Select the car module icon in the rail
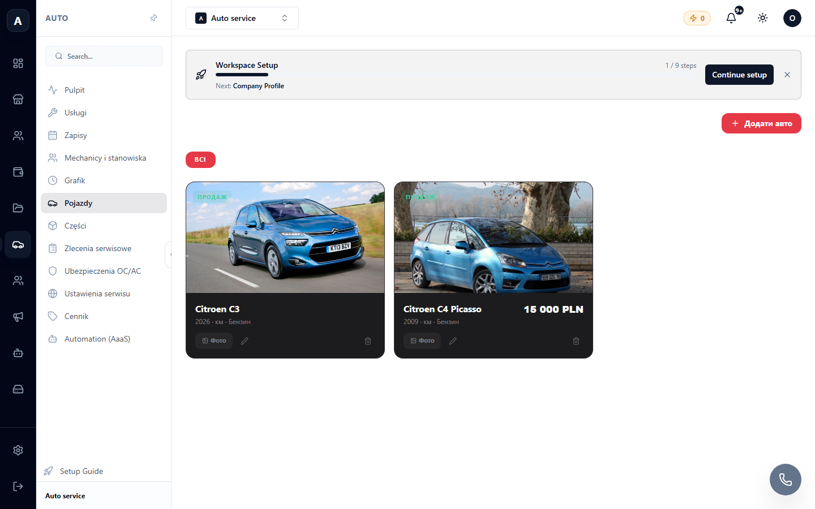The height and width of the screenshot is (509, 815). 18,244
